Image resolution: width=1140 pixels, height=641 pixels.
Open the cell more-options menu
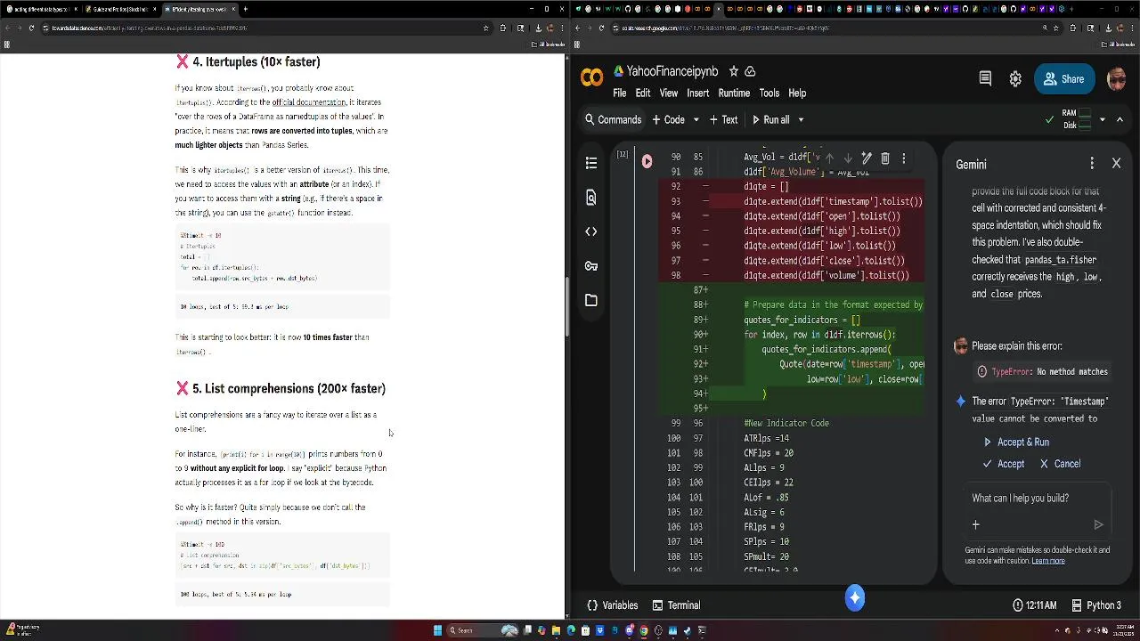pyautogui.click(x=903, y=158)
